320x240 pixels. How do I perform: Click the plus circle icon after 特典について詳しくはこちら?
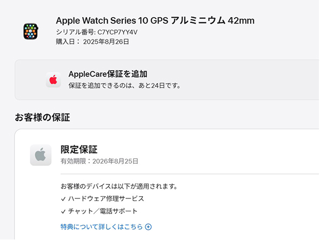click(x=148, y=227)
